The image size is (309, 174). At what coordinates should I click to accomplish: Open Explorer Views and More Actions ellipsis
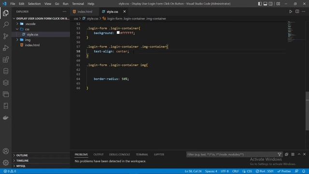64,12
